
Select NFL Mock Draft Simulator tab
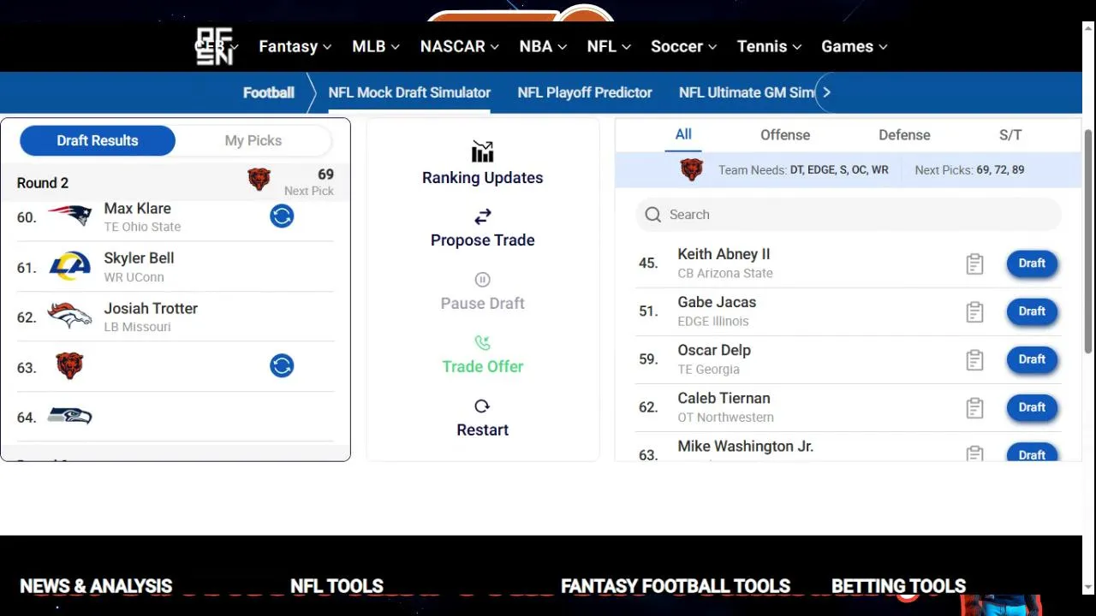click(409, 92)
